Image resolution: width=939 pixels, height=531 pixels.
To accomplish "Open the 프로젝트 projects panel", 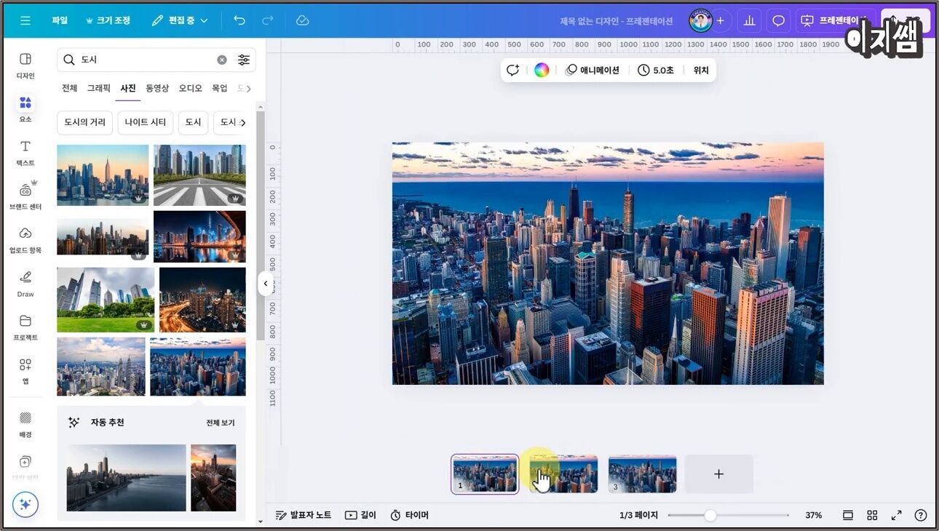I will [25, 328].
